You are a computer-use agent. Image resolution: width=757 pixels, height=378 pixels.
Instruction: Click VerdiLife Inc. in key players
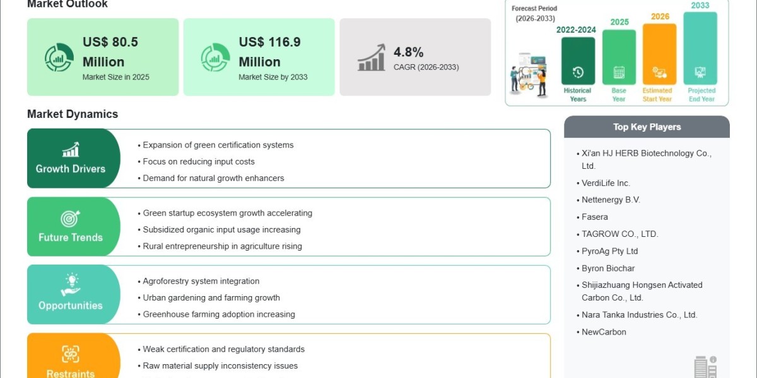point(606,183)
